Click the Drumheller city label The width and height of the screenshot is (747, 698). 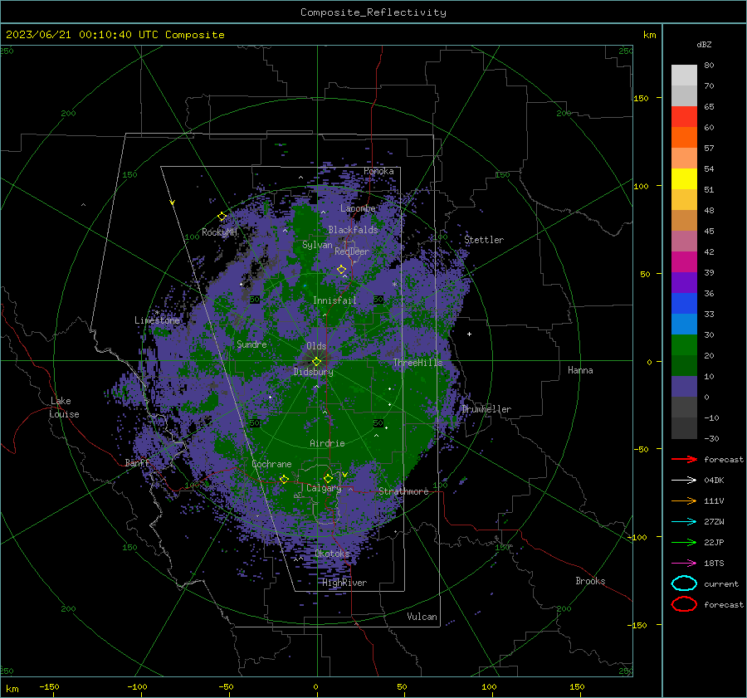(x=486, y=409)
